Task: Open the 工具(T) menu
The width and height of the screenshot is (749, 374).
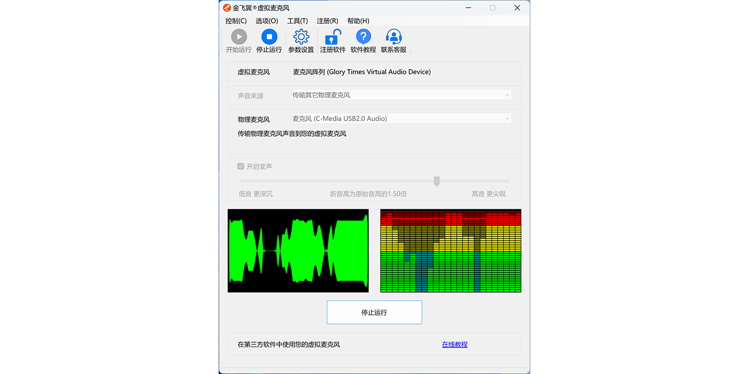Action: pyautogui.click(x=297, y=21)
